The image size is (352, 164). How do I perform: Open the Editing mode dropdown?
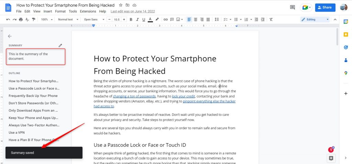click(315, 20)
